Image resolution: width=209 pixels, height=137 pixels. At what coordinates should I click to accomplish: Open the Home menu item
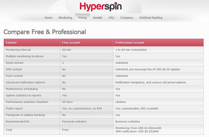(x=48, y=18)
